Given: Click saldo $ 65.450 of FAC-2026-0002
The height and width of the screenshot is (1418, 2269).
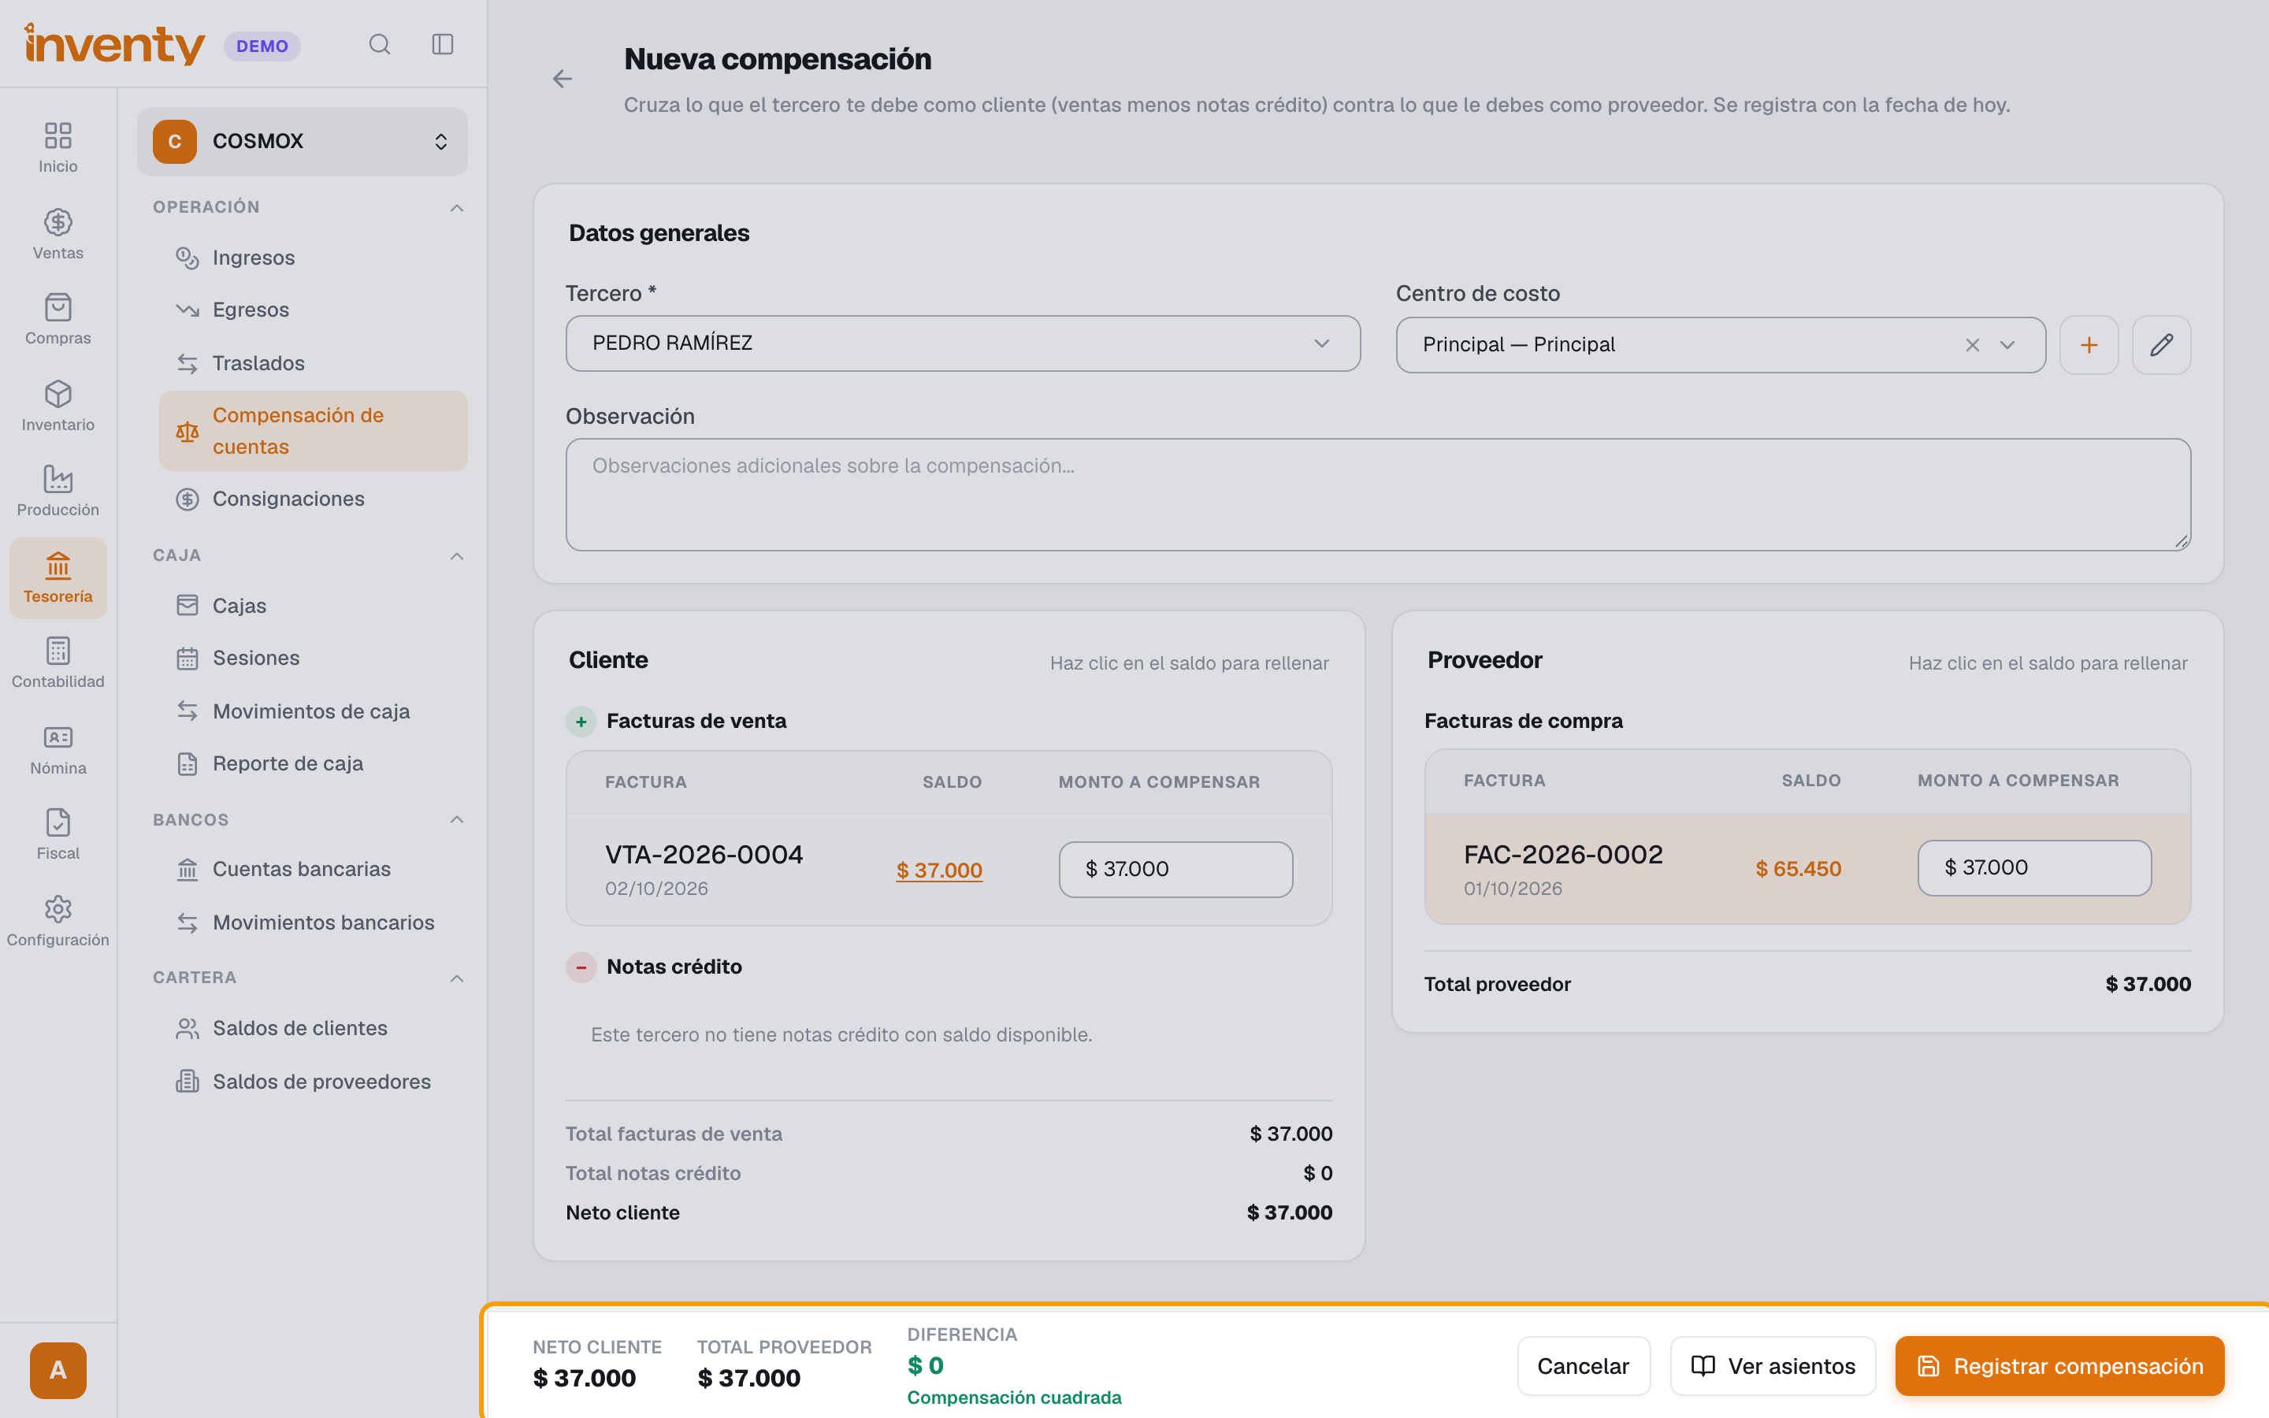Looking at the screenshot, I should 1797,868.
